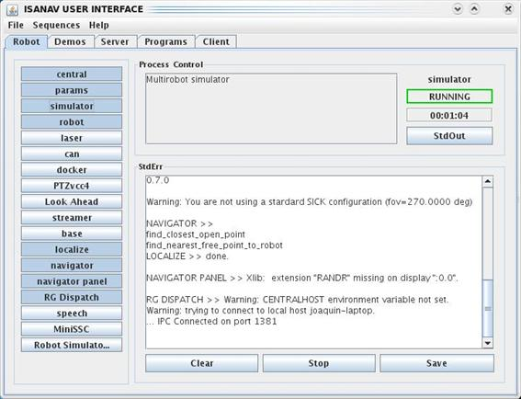
Task: Click the window shade down arrow icon
Action: (x=458, y=9)
